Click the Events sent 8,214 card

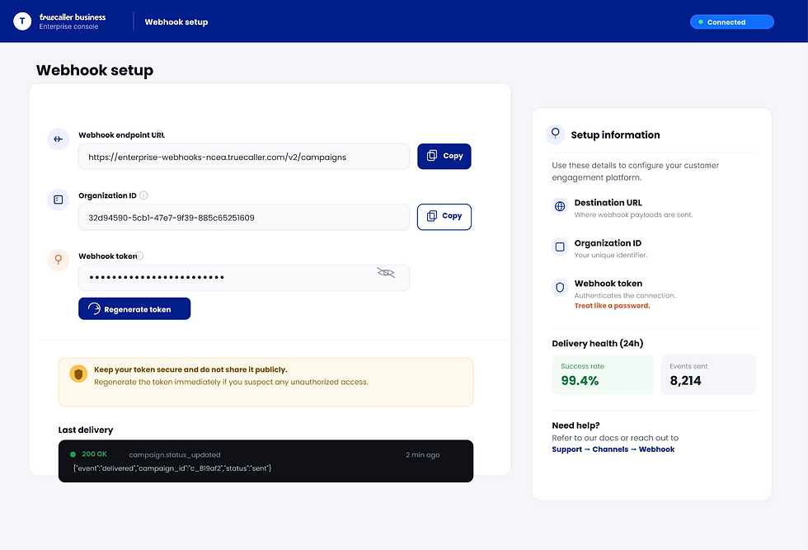tap(708, 374)
